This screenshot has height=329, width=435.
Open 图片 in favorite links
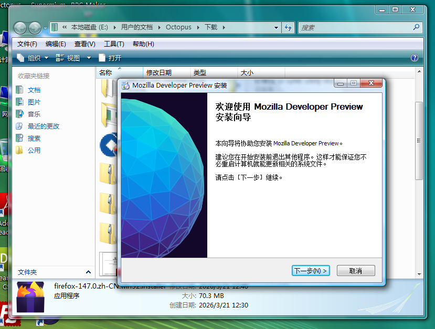pyautogui.click(x=34, y=102)
